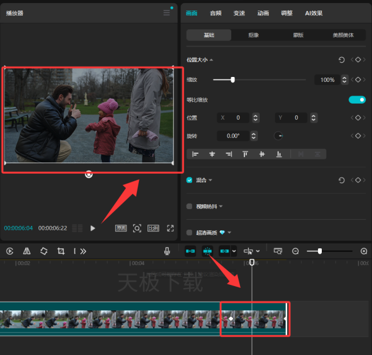372x355 pixels.
Task: Enable 视频防抖 video stabilization checkbox
Action: coord(189,206)
